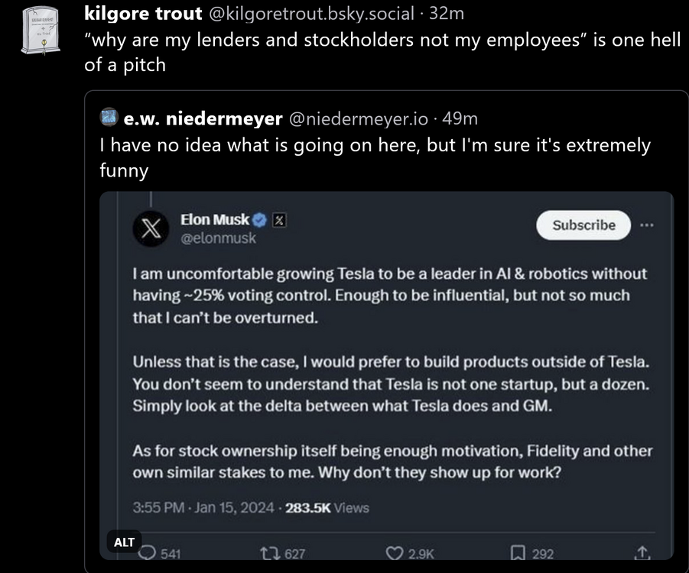Show the image ALT text badge
Image resolution: width=689 pixels, height=573 pixels.
coord(124,542)
